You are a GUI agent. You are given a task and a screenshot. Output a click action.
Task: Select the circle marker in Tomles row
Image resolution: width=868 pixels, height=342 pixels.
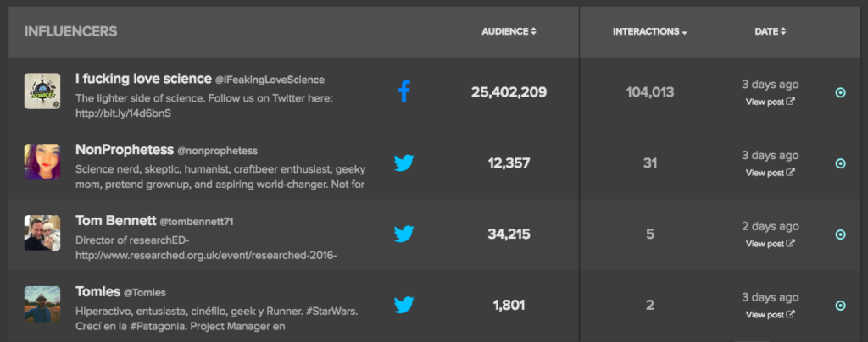pos(840,306)
